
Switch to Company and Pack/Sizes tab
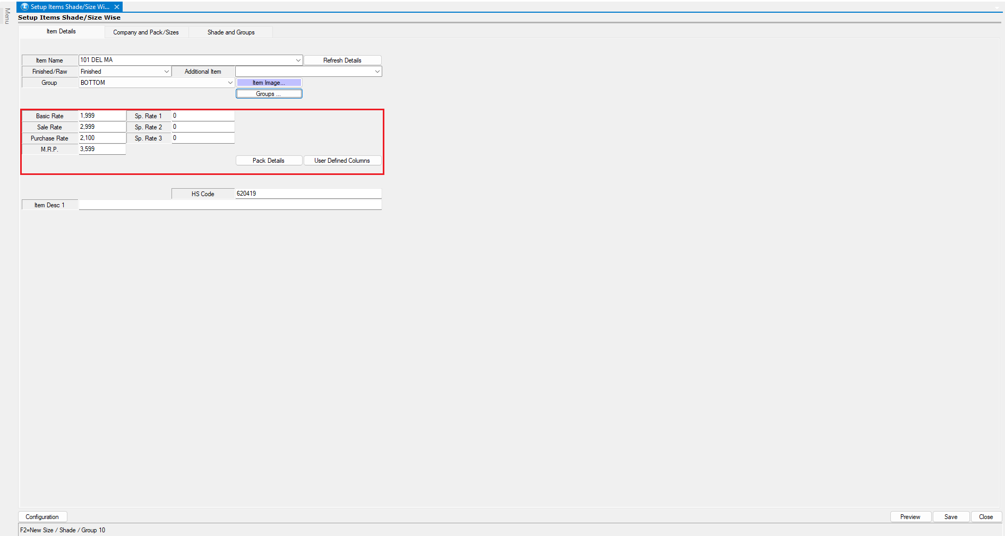tap(145, 32)
